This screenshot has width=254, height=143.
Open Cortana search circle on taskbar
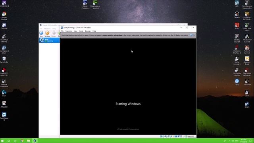(9, 141)
